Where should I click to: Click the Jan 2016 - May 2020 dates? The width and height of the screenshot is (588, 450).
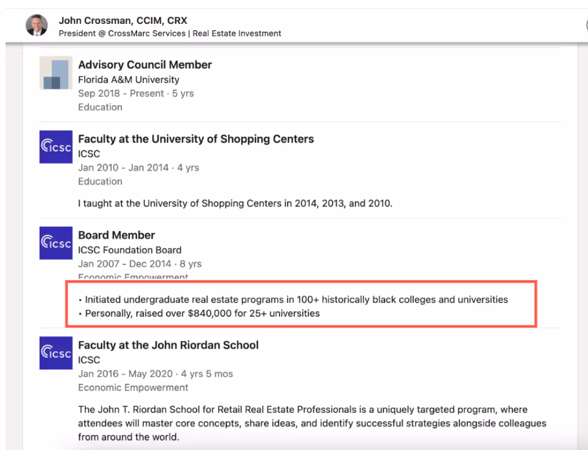coord(155,374)
